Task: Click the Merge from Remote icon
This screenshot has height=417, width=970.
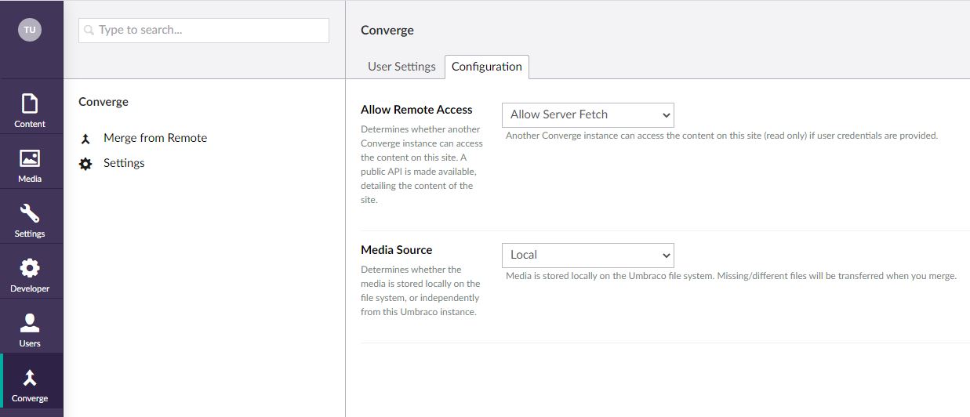Action: click(85, 139)
